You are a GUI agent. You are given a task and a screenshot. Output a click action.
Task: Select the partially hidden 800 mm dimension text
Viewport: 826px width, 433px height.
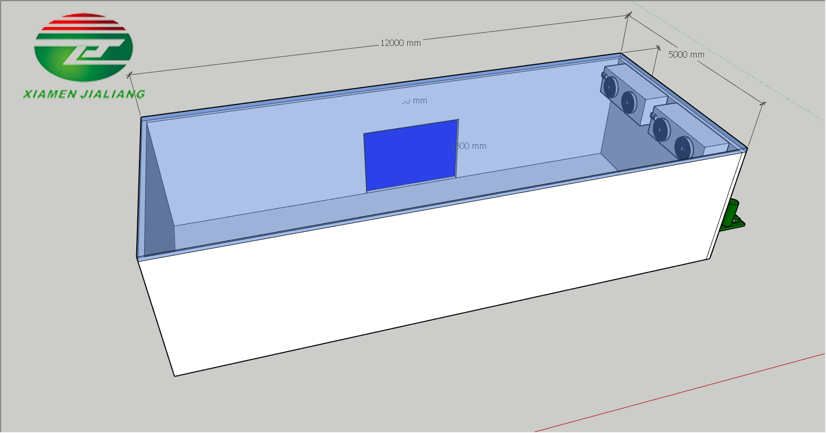472,146
